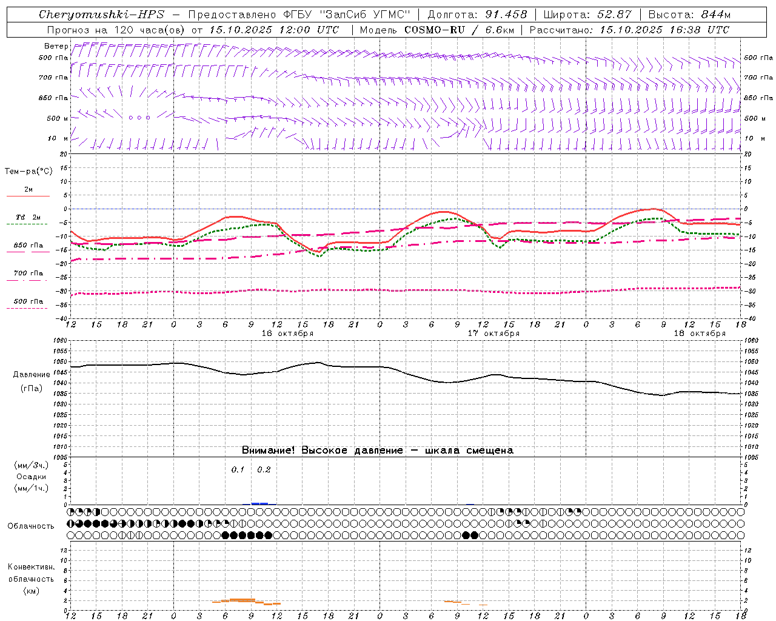Click the Cheryomushki-HPS station title
Viewport: 776px width, 621px height.
tap(101, 15)
